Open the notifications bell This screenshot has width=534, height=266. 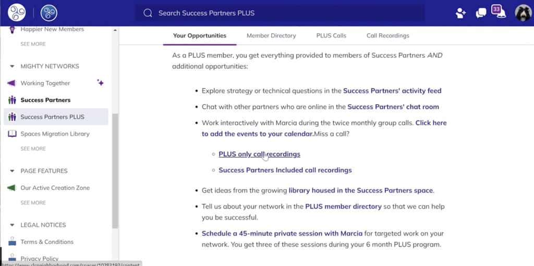(x=501, y=13)
